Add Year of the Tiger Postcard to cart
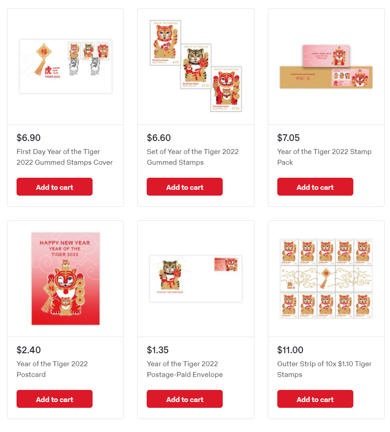 coord(55,399)
